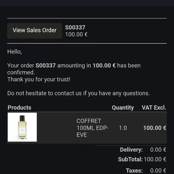The height and width of the screenshot is (174, 174).
Task: Click the Quantity column header
Action: tap(123, 108)
